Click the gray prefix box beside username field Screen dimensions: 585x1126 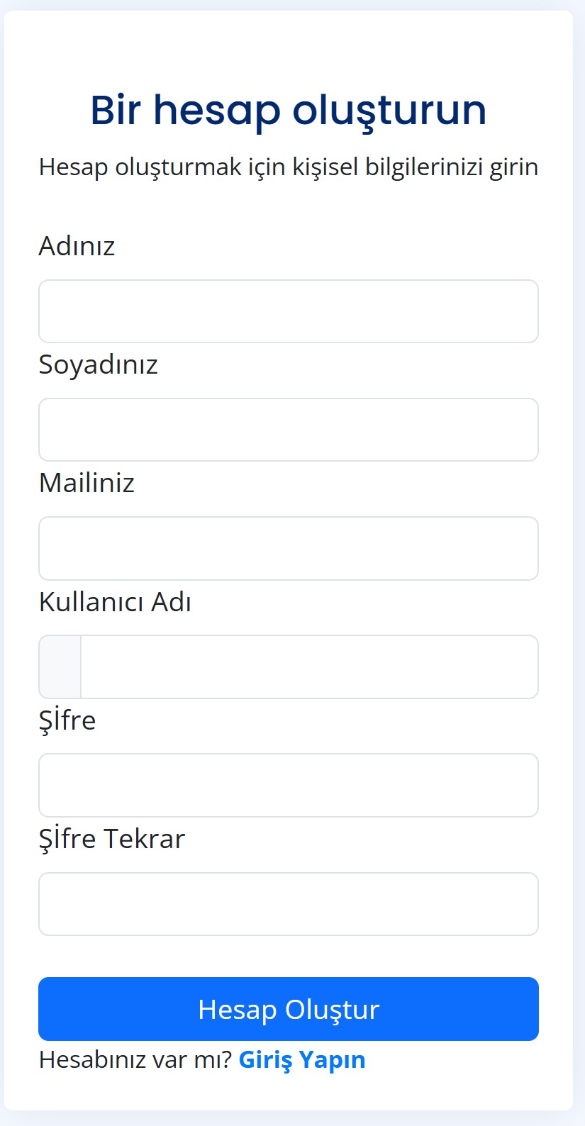pos(60,667)
